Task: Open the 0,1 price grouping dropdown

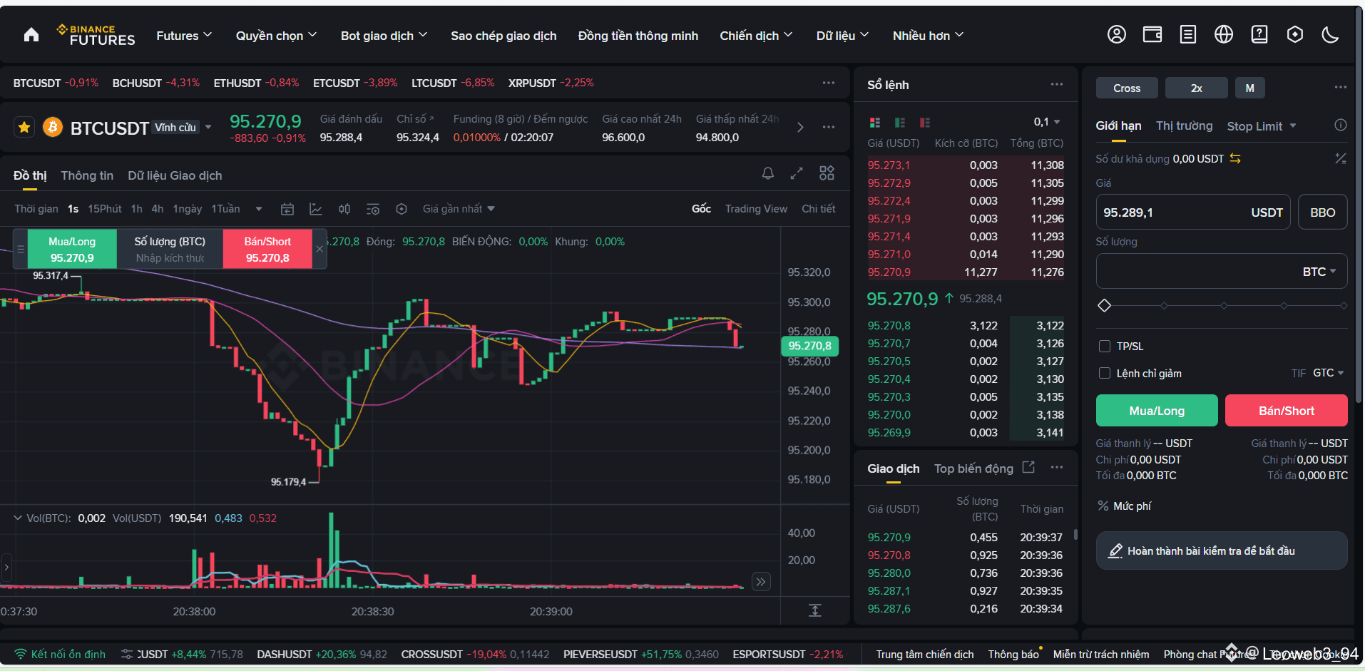Action: point(1046,122)
